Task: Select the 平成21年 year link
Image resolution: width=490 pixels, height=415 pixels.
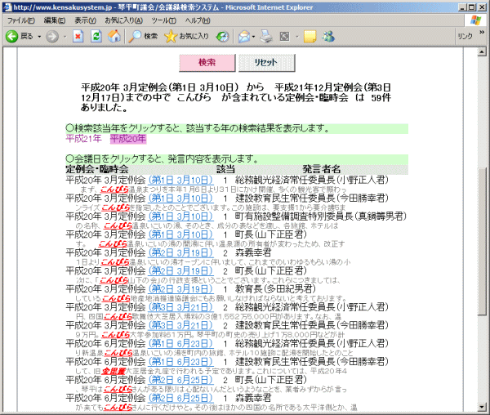Action: pos(84,139)
